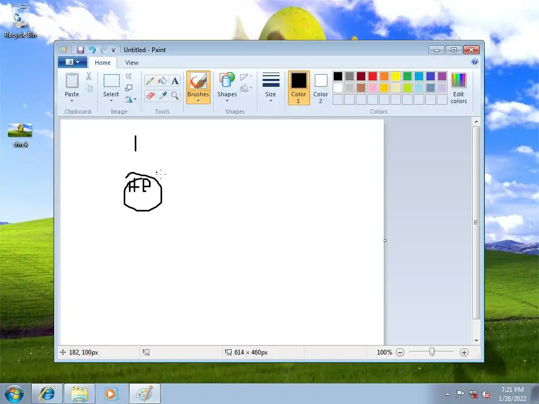Click the vertical scrollbar down arrow
Screen dimensions: 539x404
(x=476, y=340)
